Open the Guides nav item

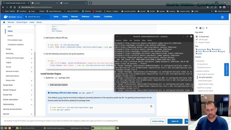(x=65, y=17)
